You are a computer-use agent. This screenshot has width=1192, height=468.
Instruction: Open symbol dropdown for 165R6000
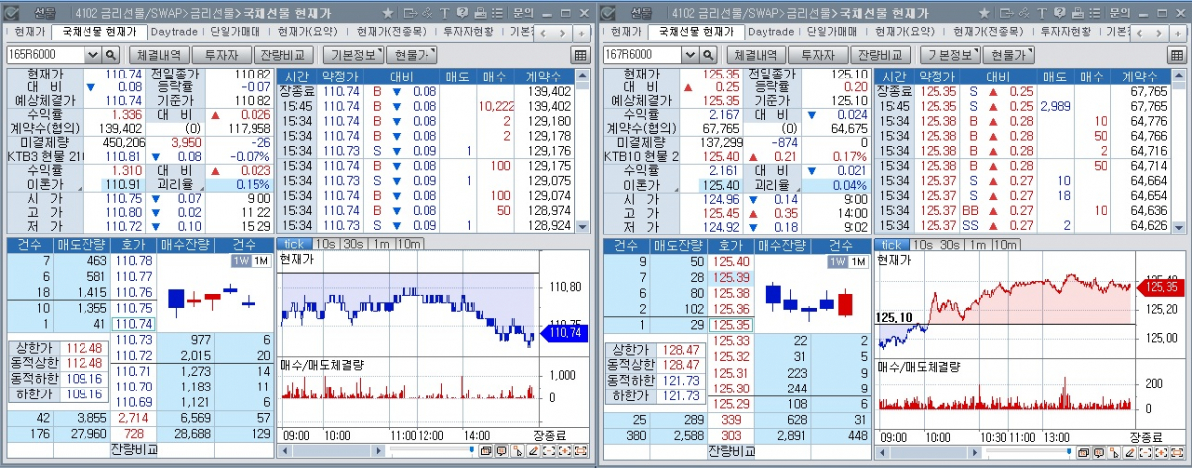[x=92, y=54]
